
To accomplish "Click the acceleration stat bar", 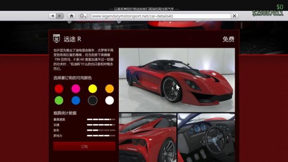I will pyautogui.click(x=101, y=125).
